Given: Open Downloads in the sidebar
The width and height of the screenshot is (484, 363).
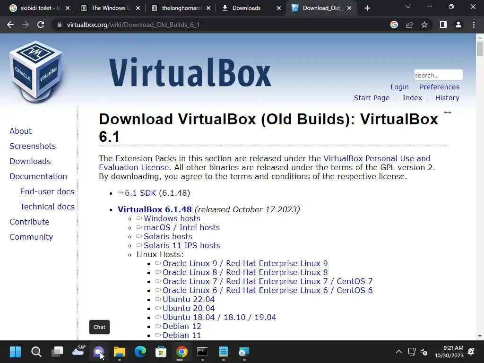Looking at the screenshot, I should [30, 162].
